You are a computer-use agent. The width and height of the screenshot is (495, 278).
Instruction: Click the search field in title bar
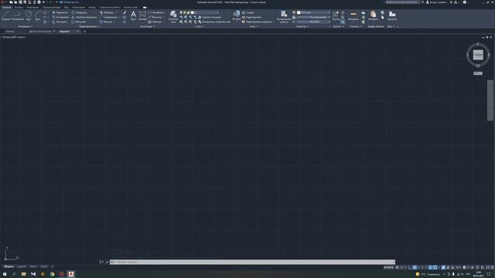[x=403, y=2]
